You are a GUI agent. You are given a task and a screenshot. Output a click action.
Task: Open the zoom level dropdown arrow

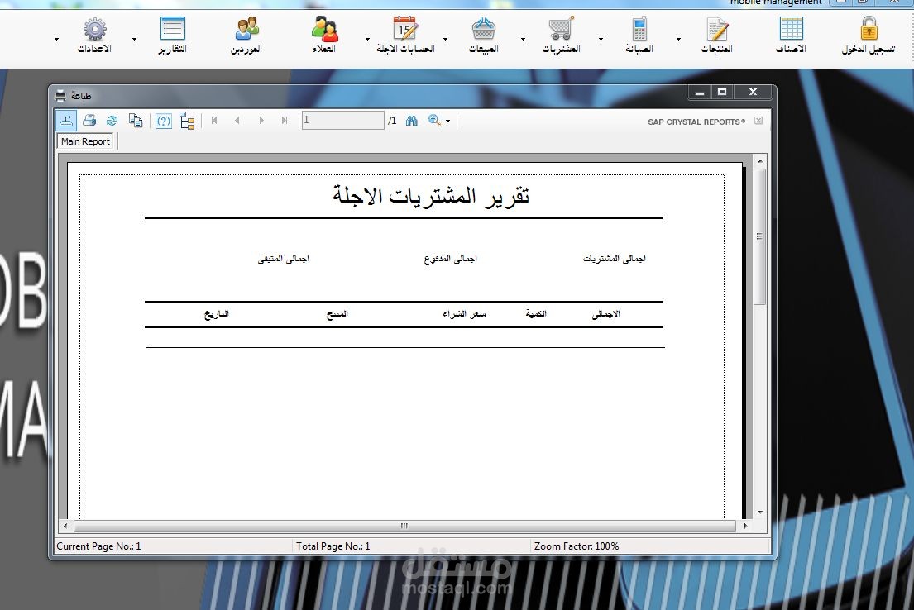tap(447, 122)
